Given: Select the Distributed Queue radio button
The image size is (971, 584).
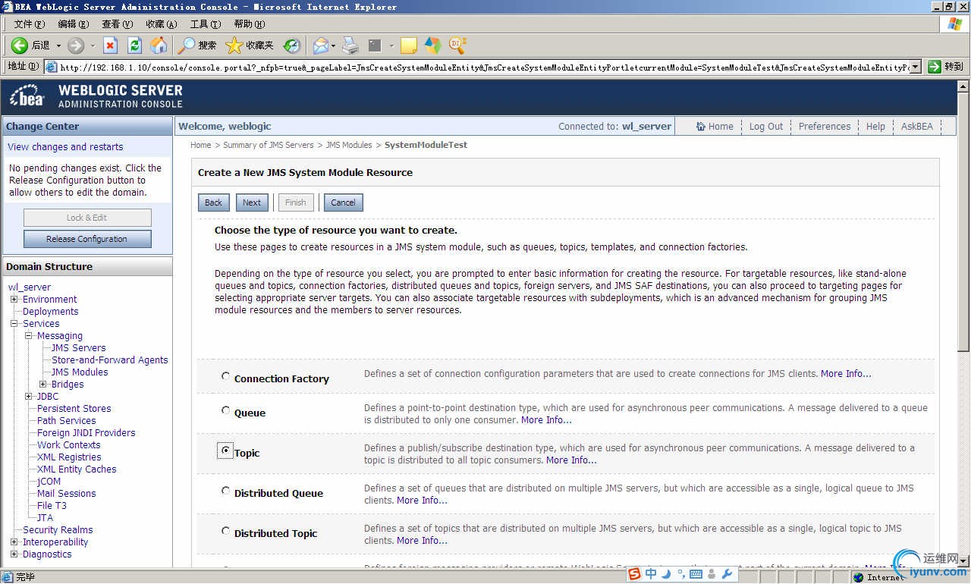Looking at the screenshot, I should pyautogui.click(x=225, y=491).
